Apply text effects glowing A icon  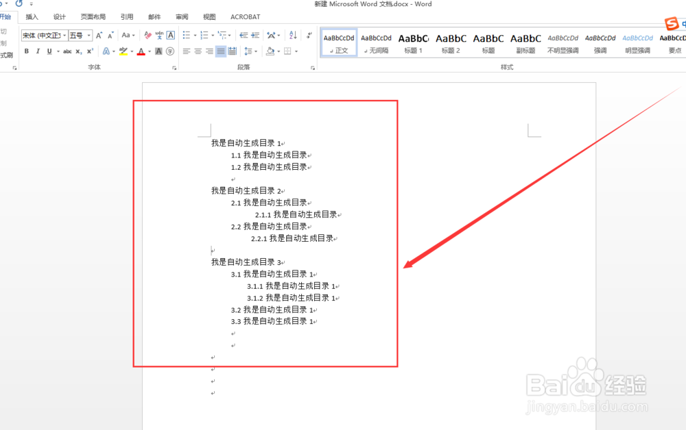tap(106, 51)
